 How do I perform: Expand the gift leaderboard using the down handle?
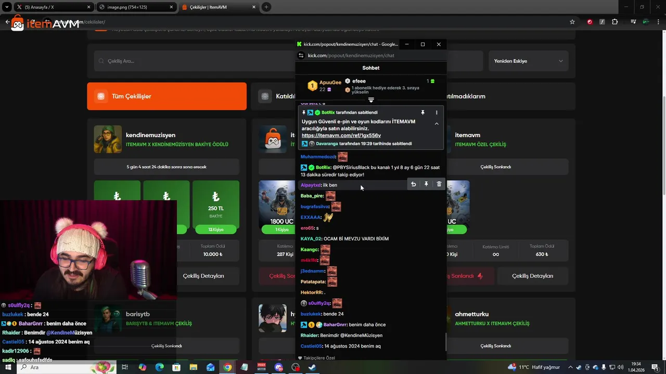(x=371, y=100)
